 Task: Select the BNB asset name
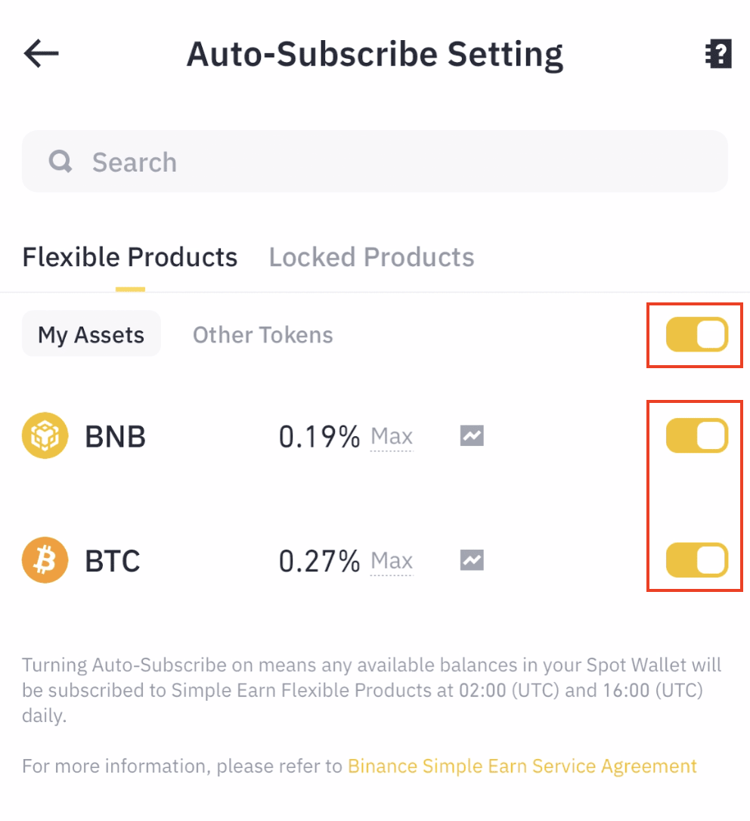(x=115, y=436)
